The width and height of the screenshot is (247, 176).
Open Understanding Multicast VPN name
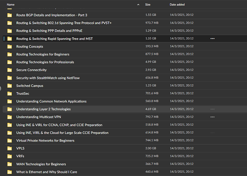click(39, 117)
